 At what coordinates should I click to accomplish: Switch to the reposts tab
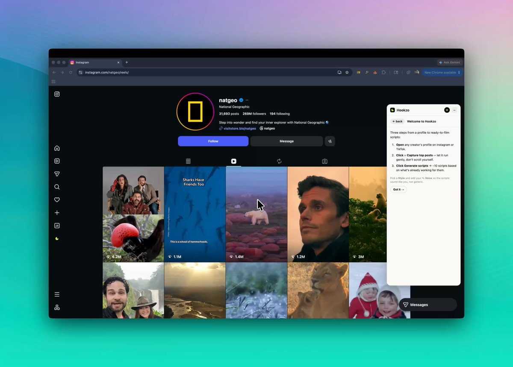click(x=279, y=161)
